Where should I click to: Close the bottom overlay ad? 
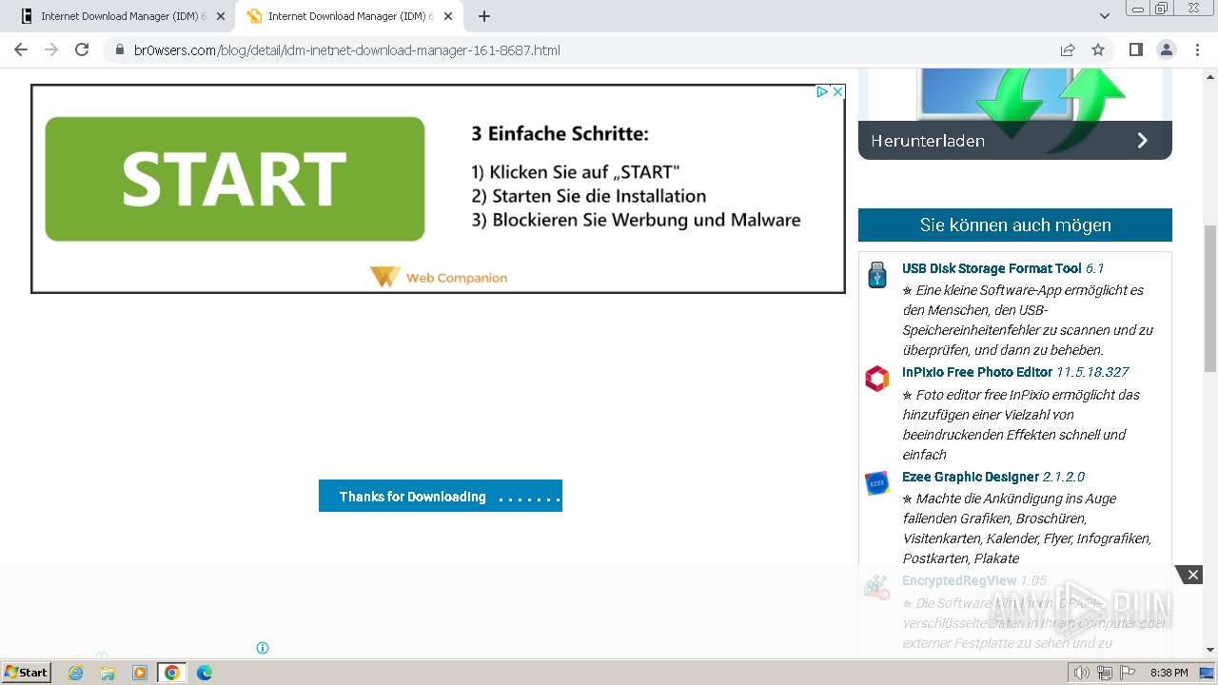tap(1192, 575)
